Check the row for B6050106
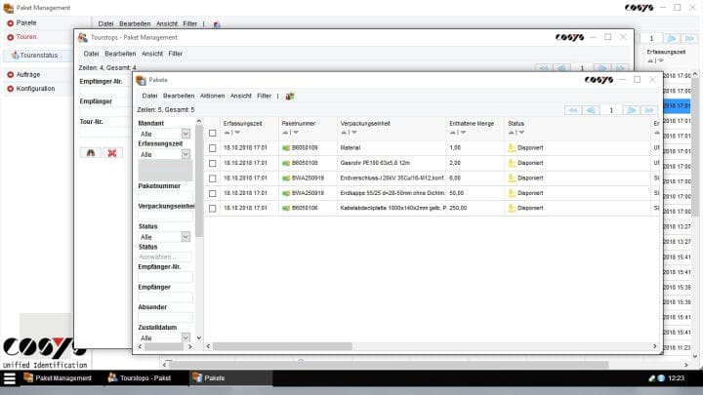The height and width of the screenshot is (395, 703). point(213,209)
